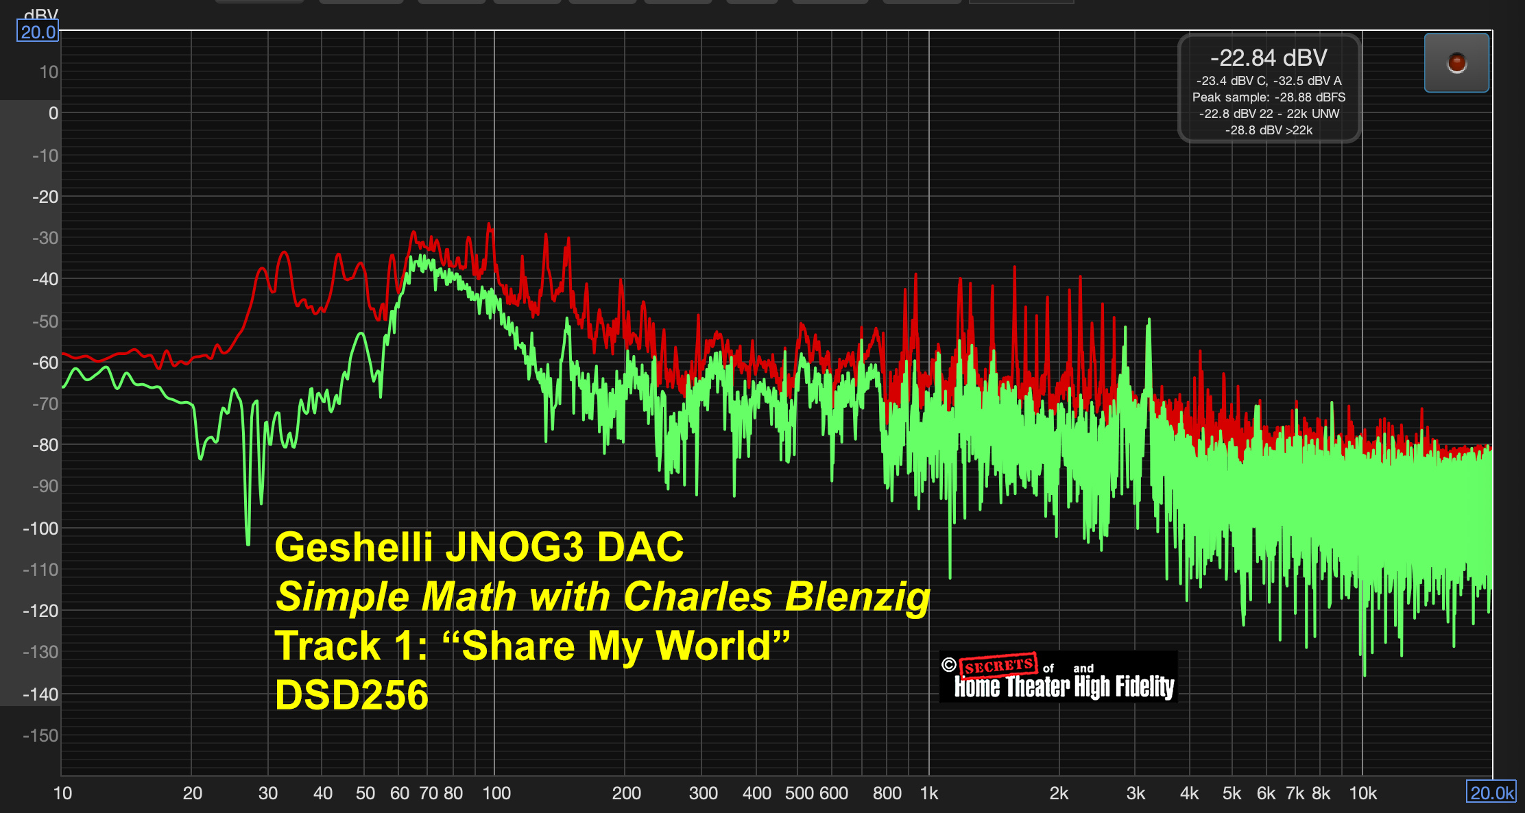Viewport: 1525px width, 813px height.
Task: Click the -22.84 dBV level readout
Action: point(1269,58)
